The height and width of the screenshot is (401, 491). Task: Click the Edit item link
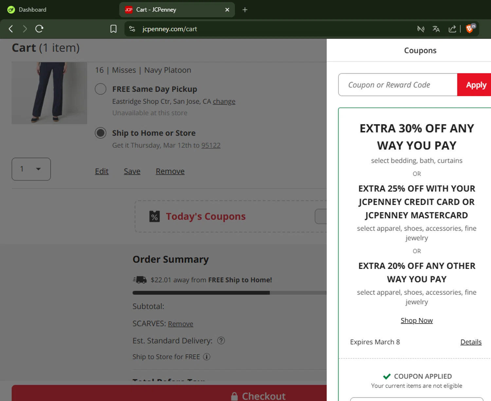(101, 171)
